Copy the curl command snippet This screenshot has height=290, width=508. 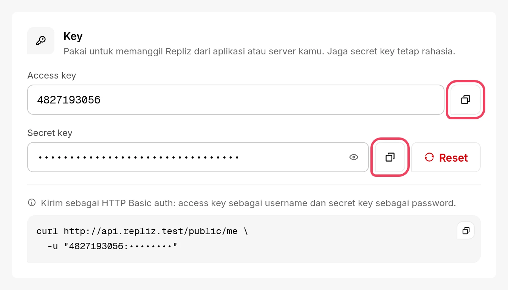pyautogui.click(x=466, y=230)
